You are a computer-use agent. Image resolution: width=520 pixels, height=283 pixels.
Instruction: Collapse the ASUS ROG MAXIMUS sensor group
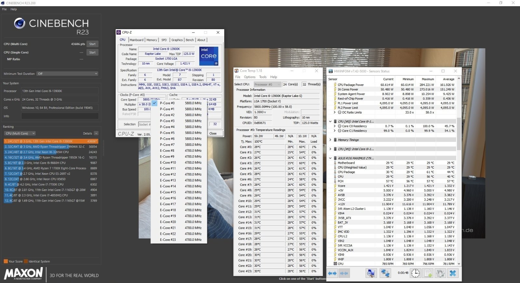tap(331, 158)
